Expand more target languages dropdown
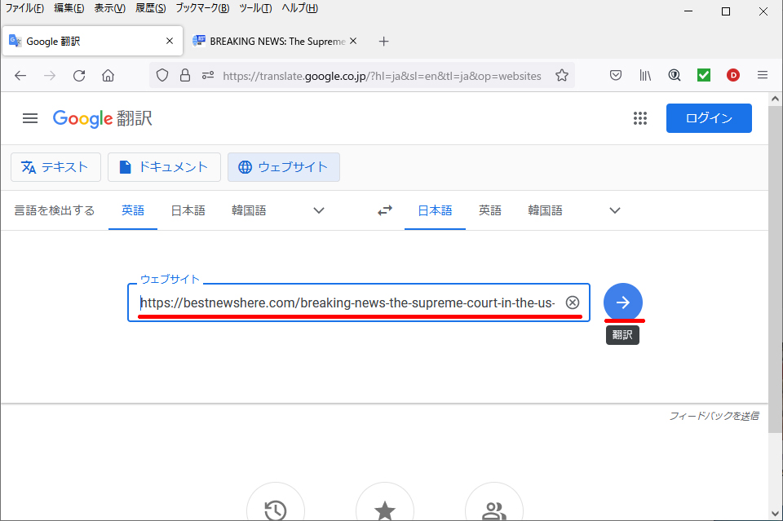Image resolution: width=783 pixels, height=521 pixels. [x=615, y=210]
